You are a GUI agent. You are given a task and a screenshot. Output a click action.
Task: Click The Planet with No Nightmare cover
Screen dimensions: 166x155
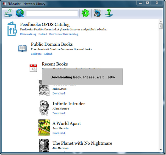[44, 145]
